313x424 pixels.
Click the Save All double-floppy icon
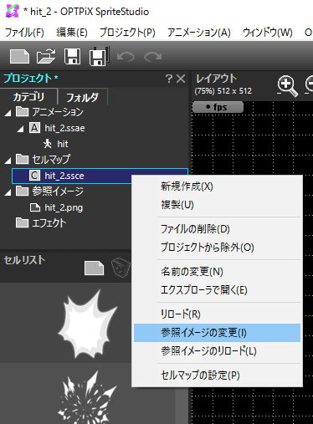pos(100,56)
